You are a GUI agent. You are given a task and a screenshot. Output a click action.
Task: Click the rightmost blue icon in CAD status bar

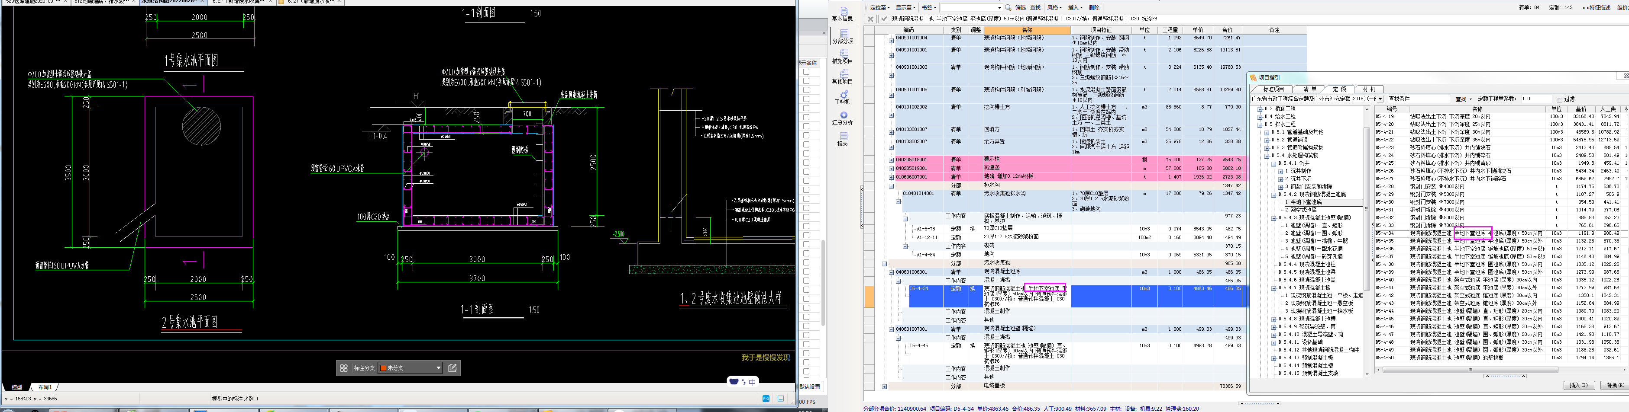pyautogui.click(x=781, y=399)
